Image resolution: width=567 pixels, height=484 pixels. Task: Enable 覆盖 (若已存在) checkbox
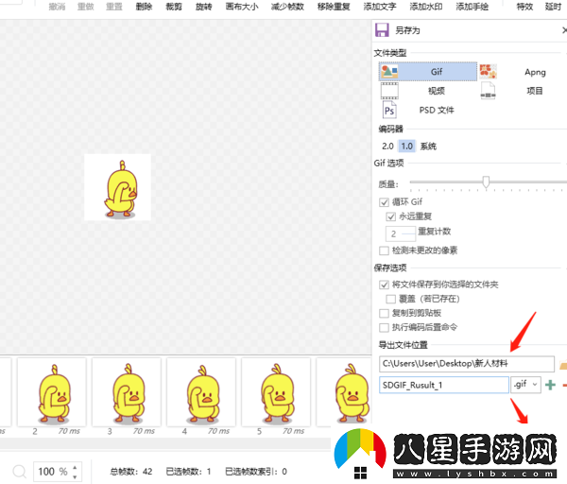(x=390, y=299)
